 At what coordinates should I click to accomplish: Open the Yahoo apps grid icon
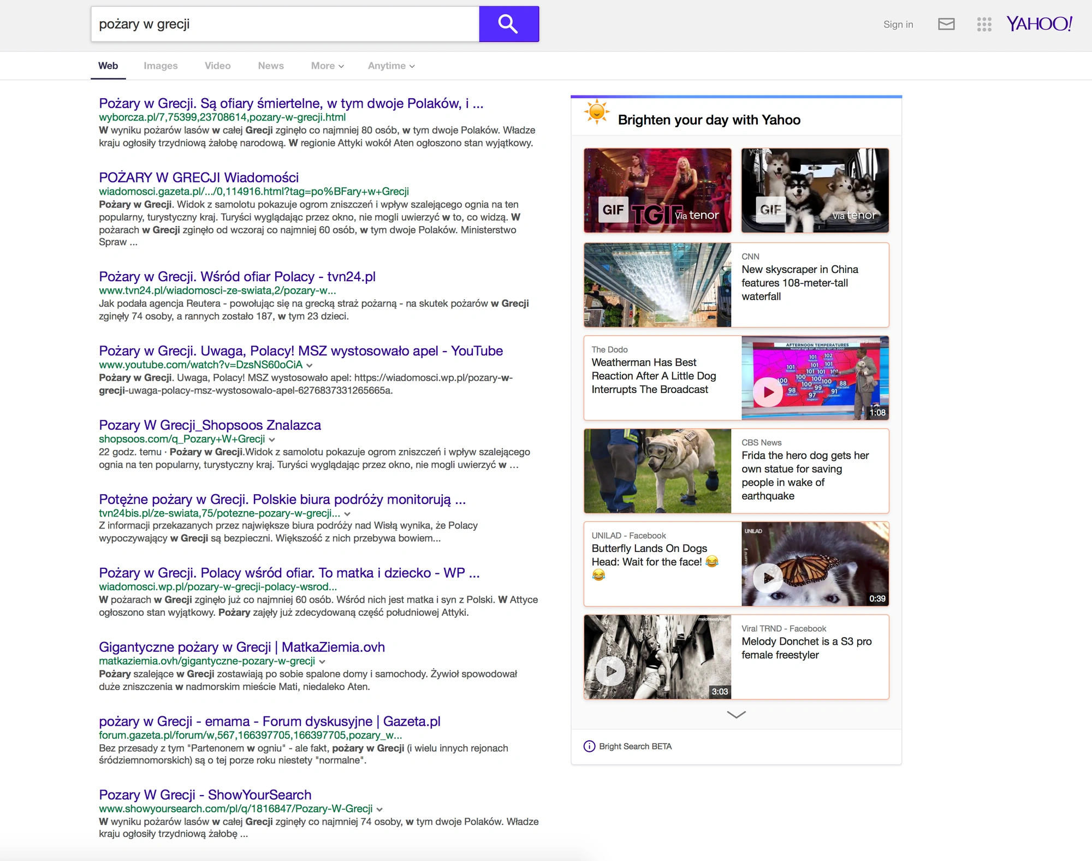(x=984, y=24)
